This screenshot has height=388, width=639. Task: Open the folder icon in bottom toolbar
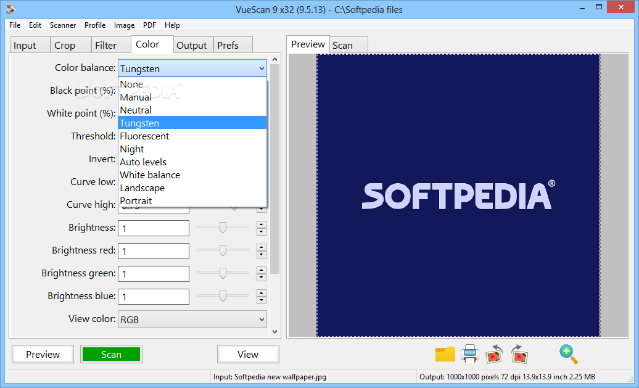click(445, 354)
